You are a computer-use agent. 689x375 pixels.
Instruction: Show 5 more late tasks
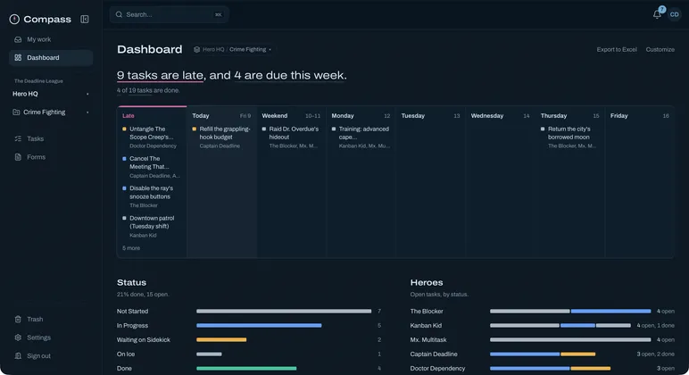point(131,248)
